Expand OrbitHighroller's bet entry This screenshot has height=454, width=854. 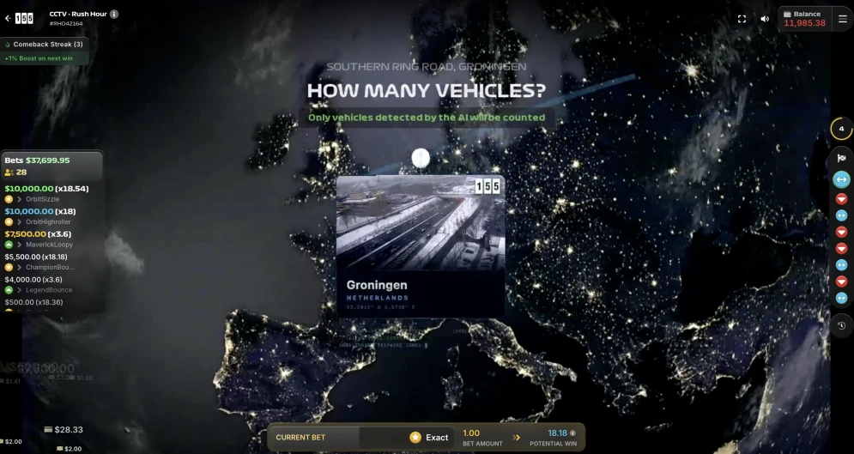coord(20,222)
